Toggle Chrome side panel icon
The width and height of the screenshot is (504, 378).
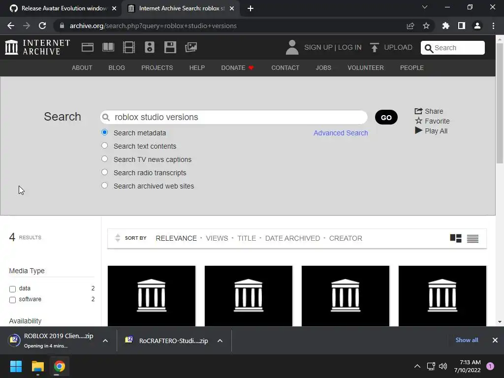(462, 26)
